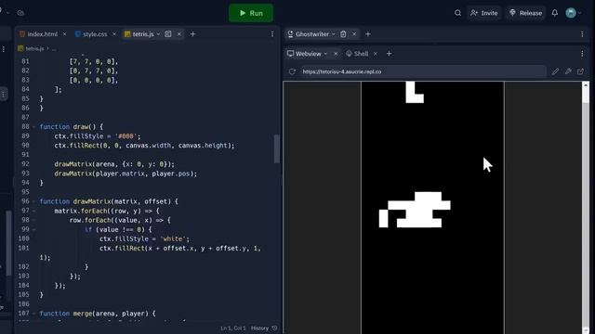Click the tetris.js breadcrumb file name

pos(34,48)
